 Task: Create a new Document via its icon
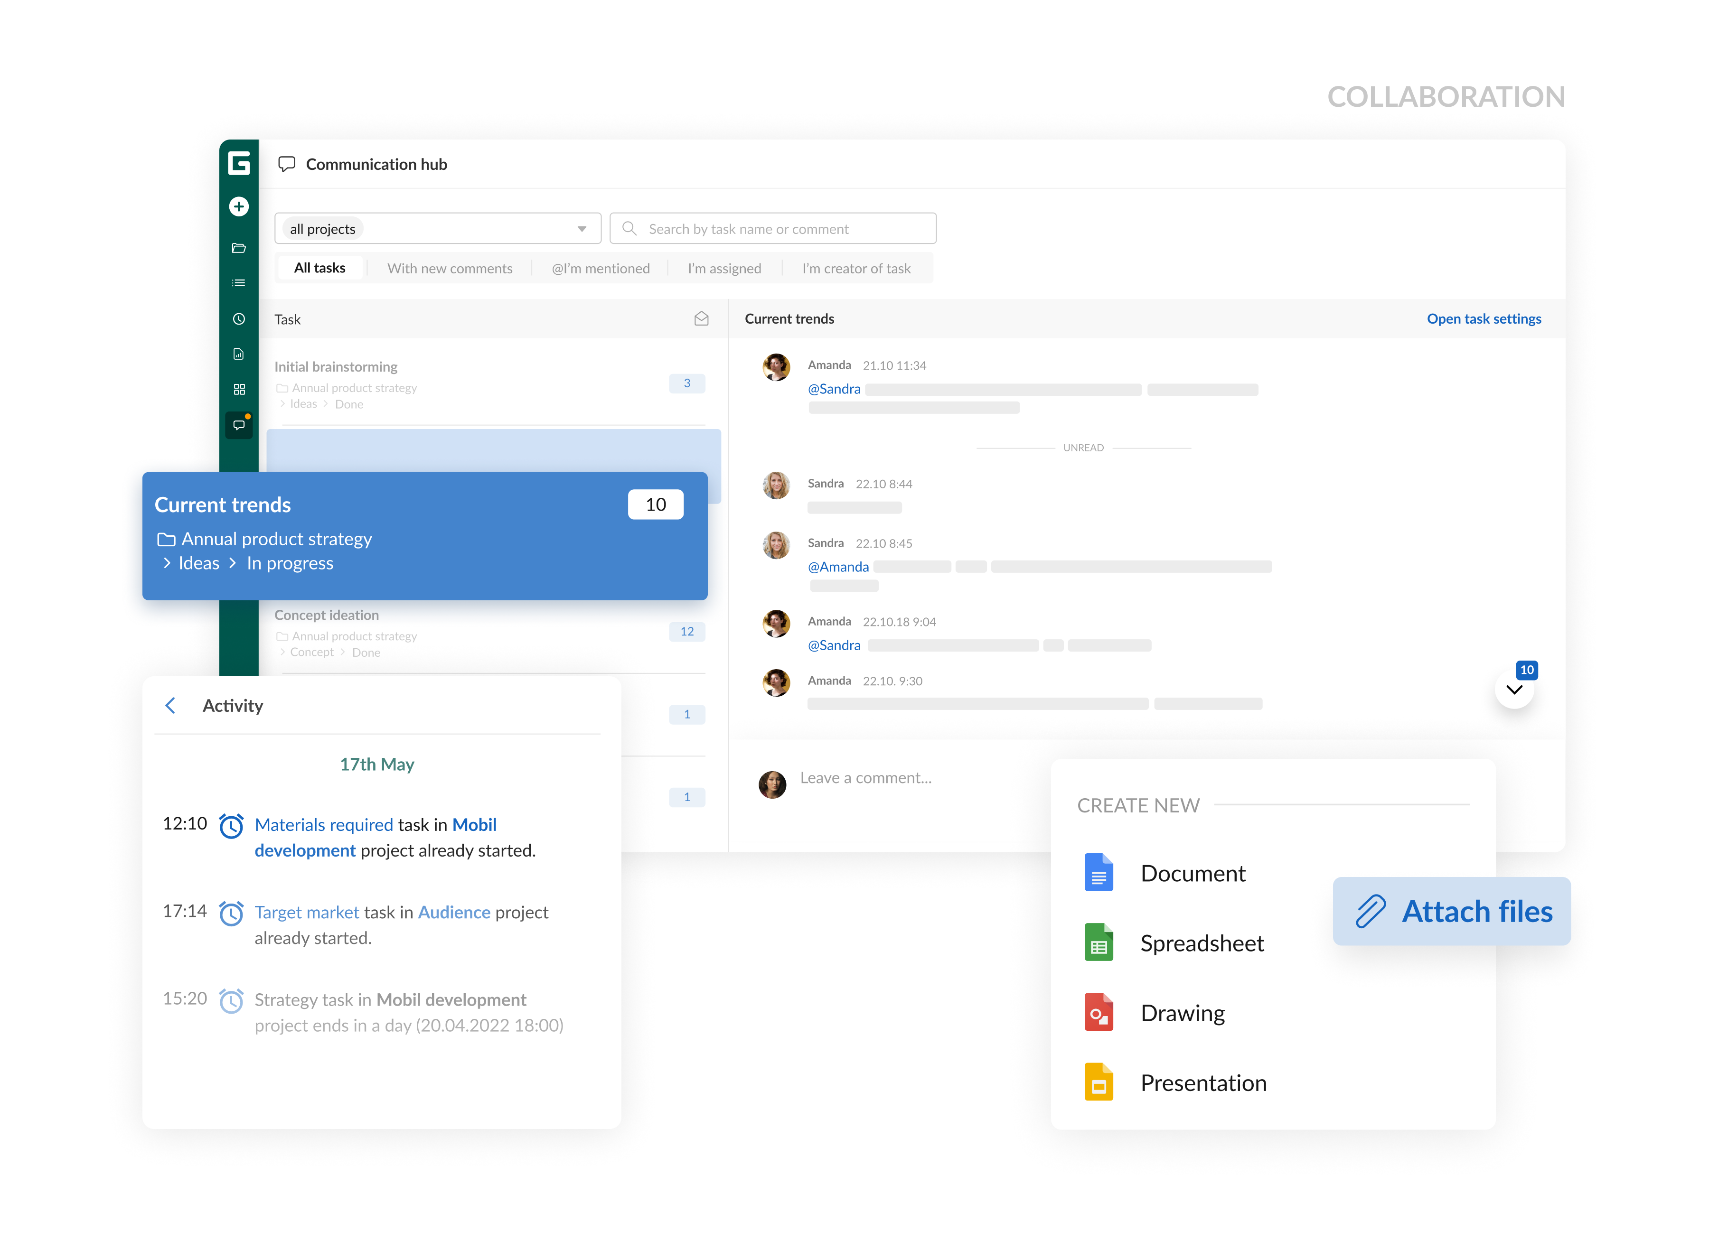point(1099,872)
